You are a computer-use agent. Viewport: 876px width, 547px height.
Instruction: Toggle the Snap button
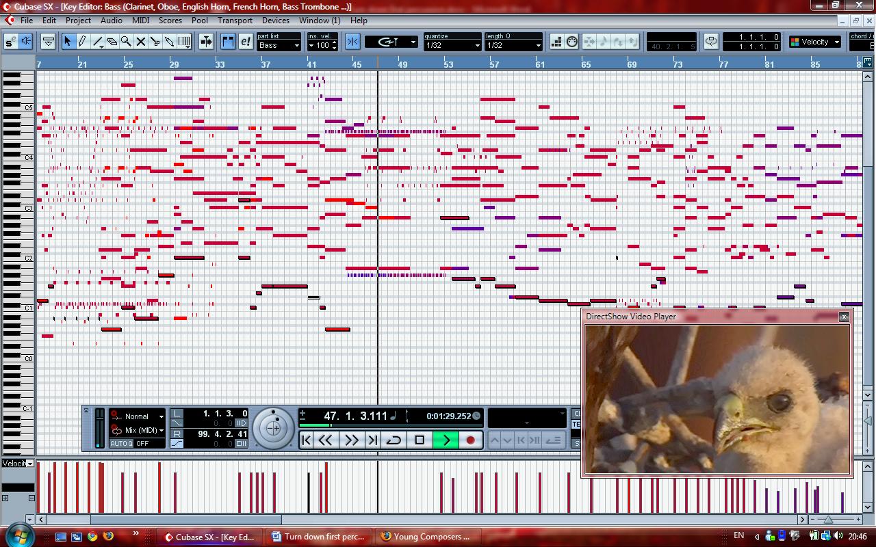pos(352,42)
